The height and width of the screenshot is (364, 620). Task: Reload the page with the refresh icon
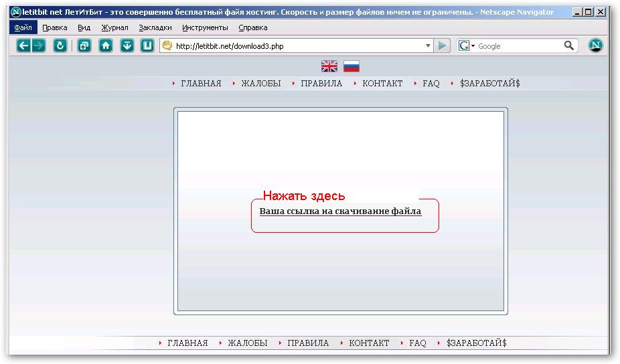pos(60,46)
